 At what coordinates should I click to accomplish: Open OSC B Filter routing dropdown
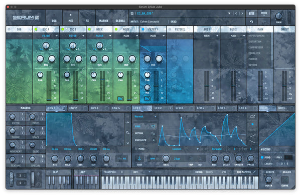(x=73, y=36)
